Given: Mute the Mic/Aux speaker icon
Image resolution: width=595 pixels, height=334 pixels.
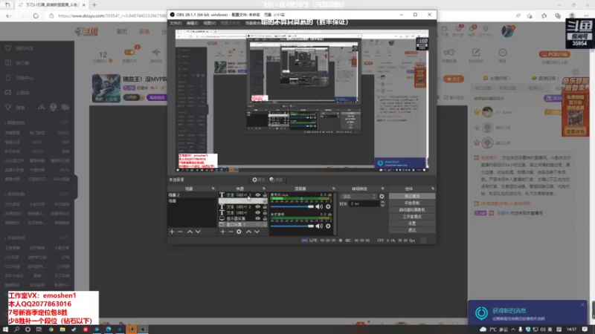Looking at the screenshot, I should pos(319,207).
